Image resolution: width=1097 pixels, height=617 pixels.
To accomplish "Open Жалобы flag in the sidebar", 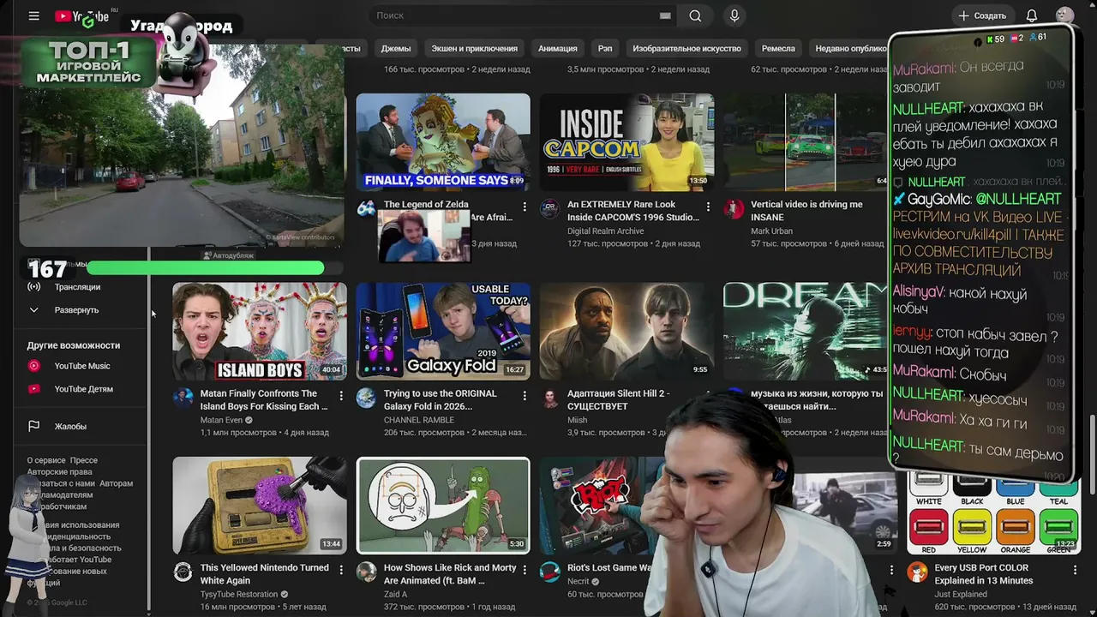I will pos(70,426).
